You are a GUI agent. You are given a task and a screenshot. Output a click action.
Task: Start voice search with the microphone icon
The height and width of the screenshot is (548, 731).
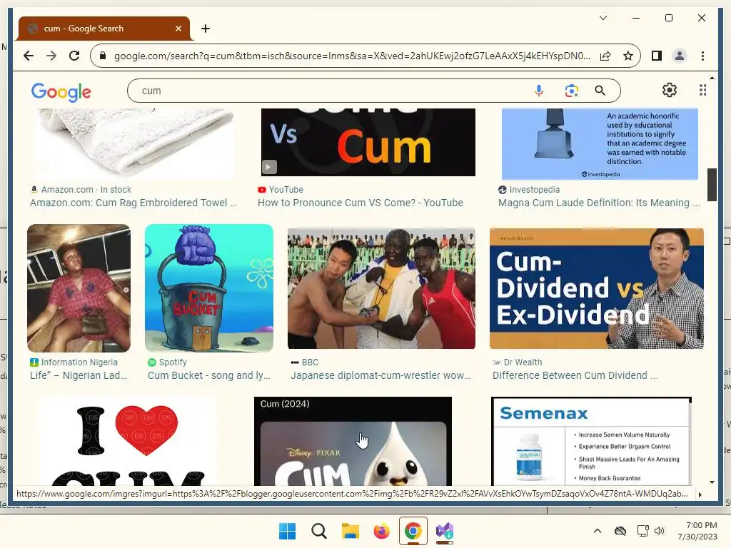click(x=538, y=91)
